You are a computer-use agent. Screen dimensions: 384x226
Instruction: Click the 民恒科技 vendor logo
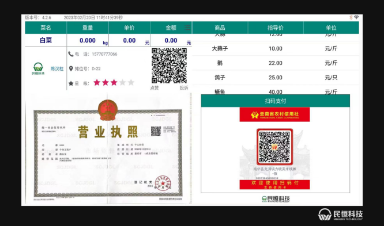38,68
